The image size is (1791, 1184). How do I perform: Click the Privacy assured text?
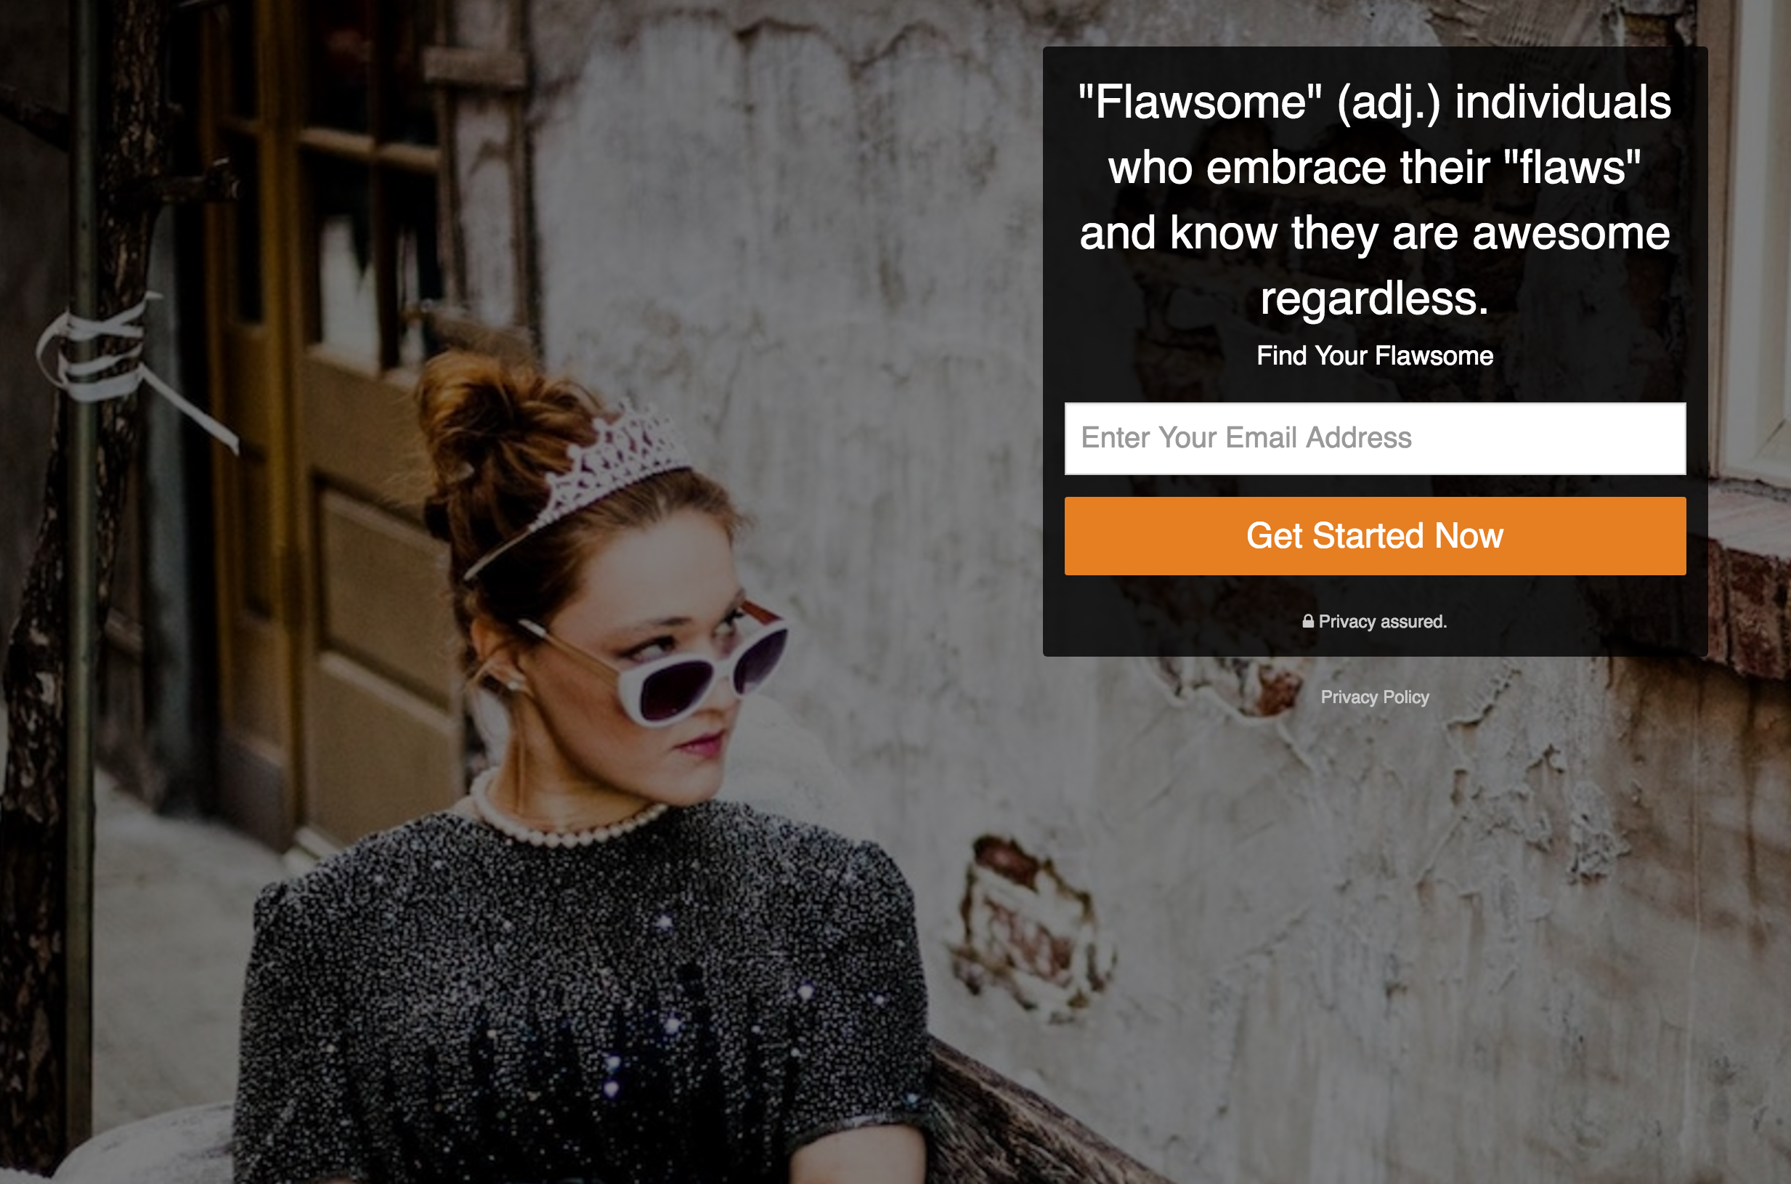(x=1382, y=622)
